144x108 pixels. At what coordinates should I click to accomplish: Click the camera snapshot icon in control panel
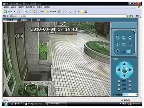[x=124, y=37]
